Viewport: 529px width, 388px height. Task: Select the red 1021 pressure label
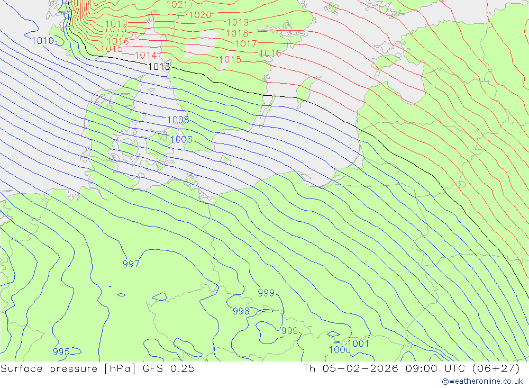coord(177,5)
